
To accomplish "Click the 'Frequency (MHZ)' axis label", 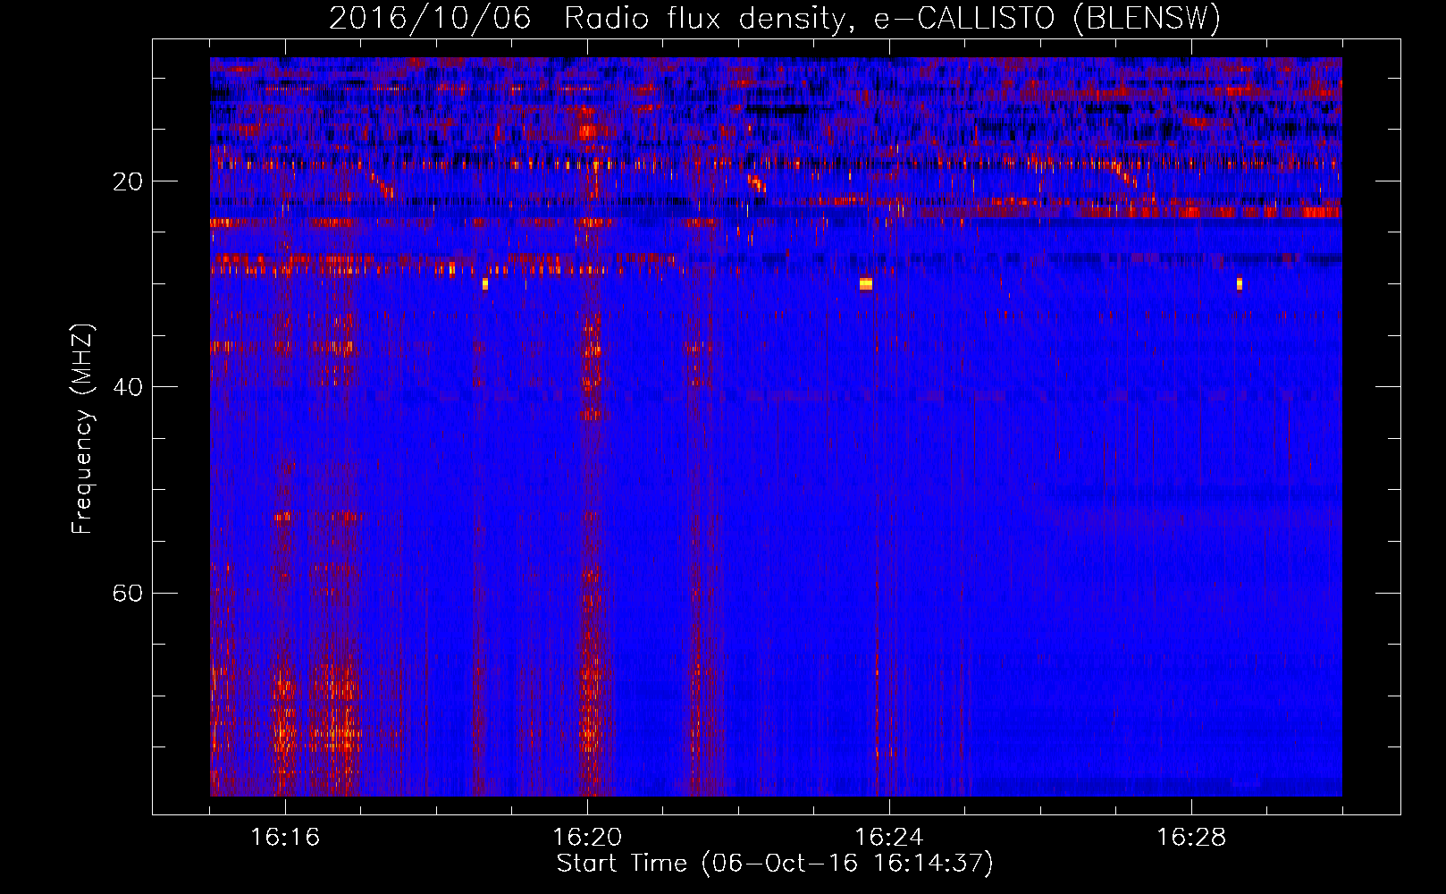I will click(x=82, y=429).
